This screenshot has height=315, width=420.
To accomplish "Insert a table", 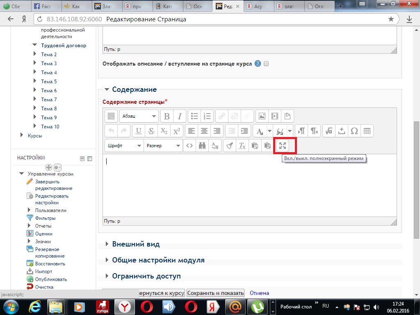I will (x=367, y=131).
